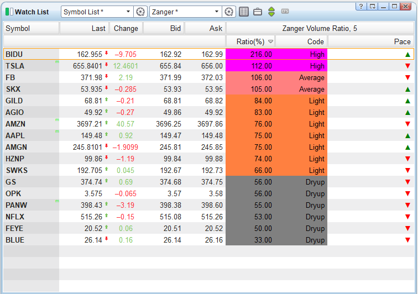418x294 pixels.
Task: Click AAPL bid value 149.47
Action: pyautogui.click(x=170, y=136)
